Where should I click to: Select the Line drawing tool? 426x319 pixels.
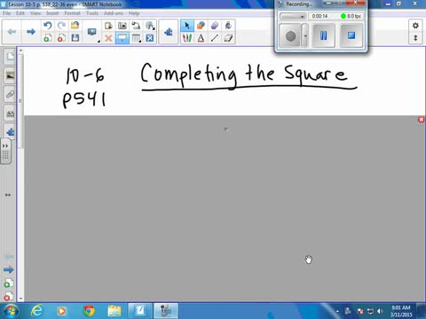pos(215,38)
